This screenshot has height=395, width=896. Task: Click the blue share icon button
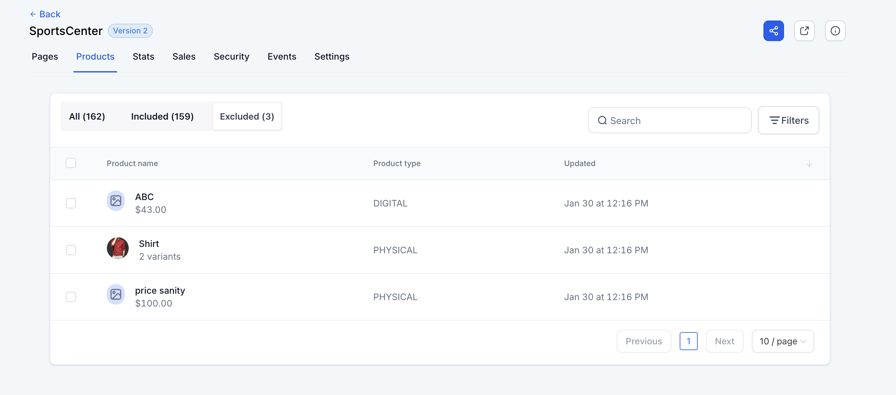773,31
